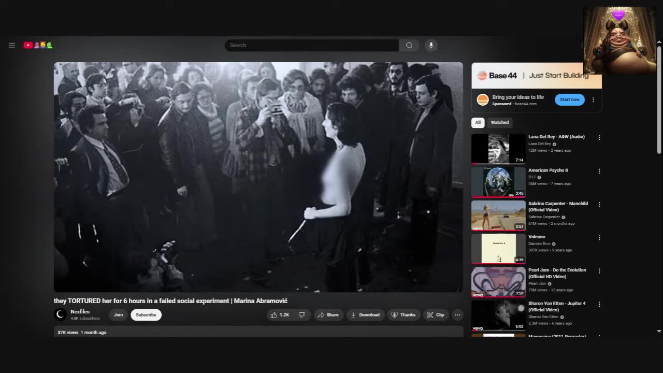
Task: Open 'American Psycho II' title
Action: (548, 170)
